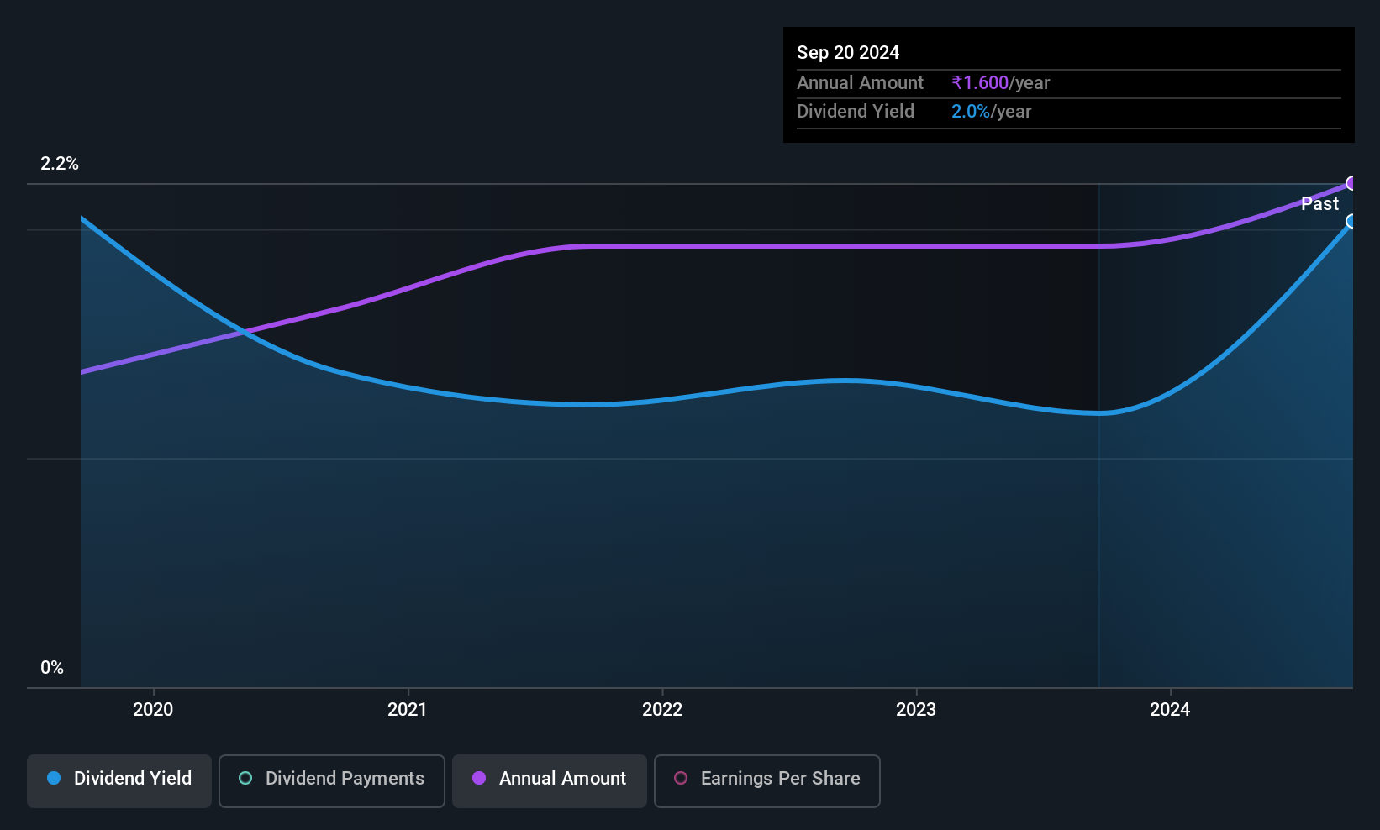Screen dimensions: 1380x830
Task: Click the pink Earnings Per Share circle
Action: tap(681, 778)
